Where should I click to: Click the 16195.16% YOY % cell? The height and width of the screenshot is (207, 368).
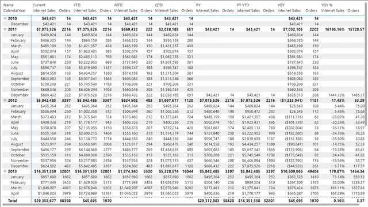335,29
